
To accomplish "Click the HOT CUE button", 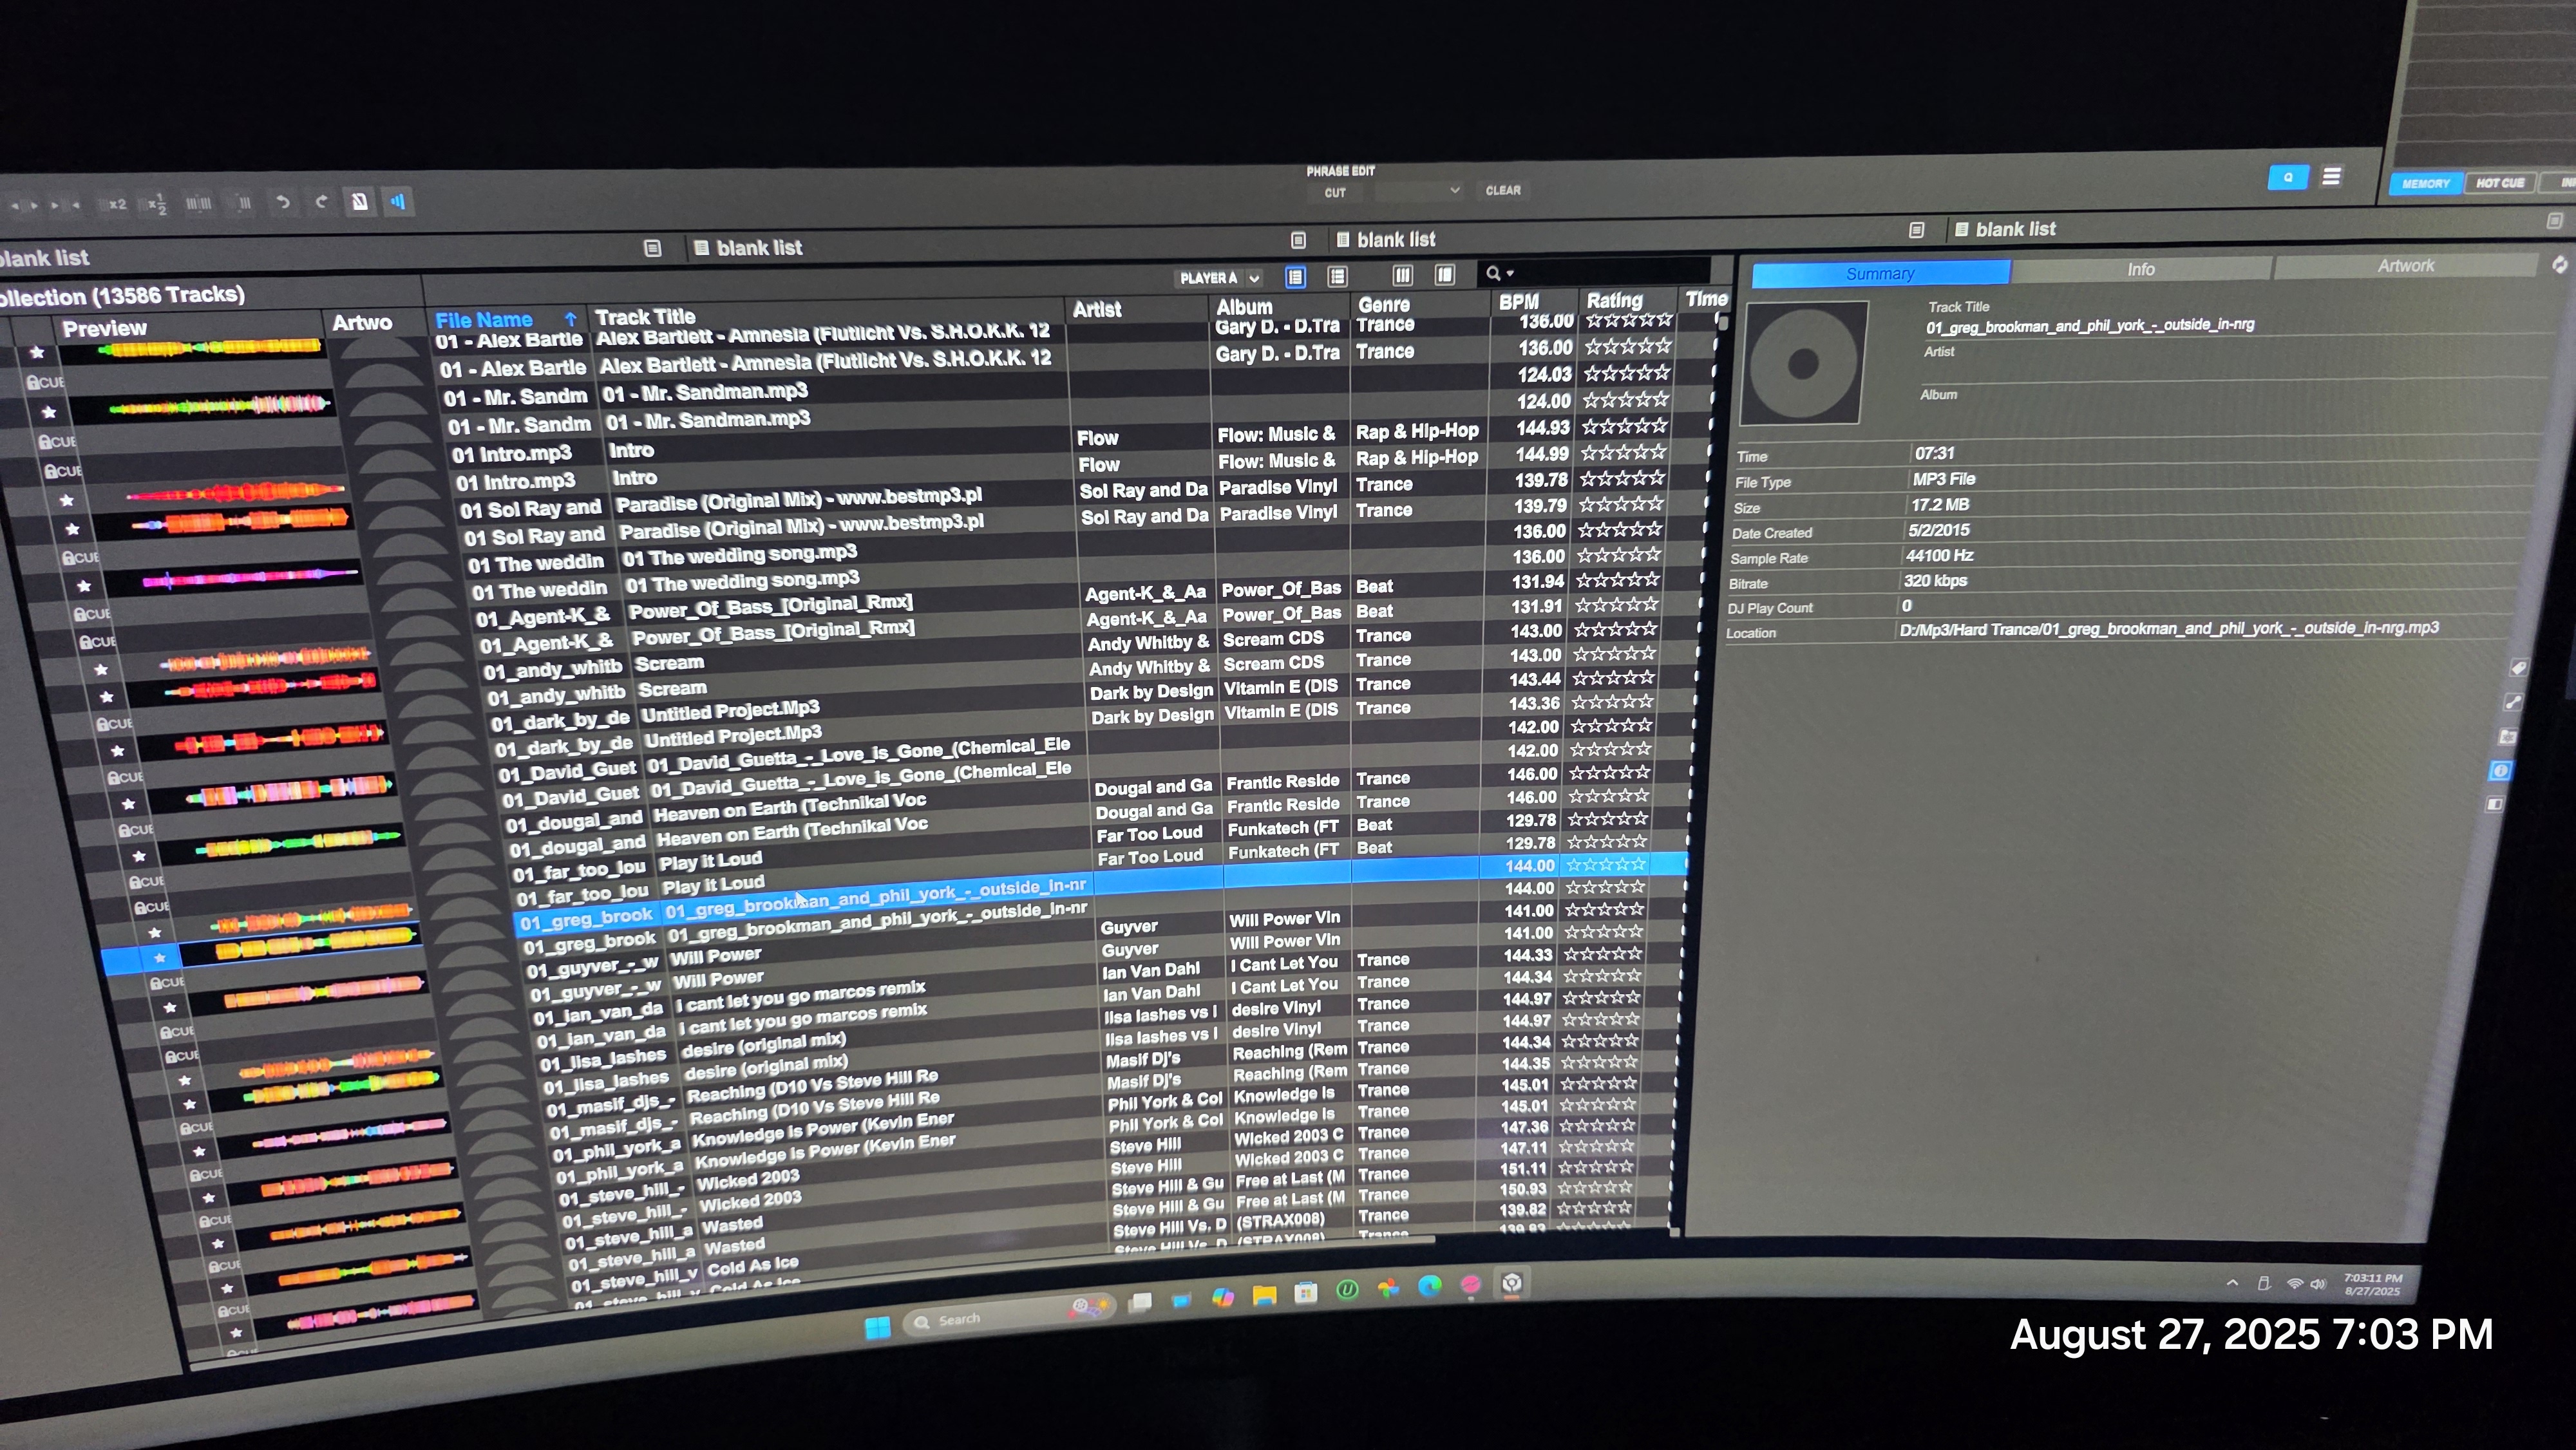I will pos(2499,183).
